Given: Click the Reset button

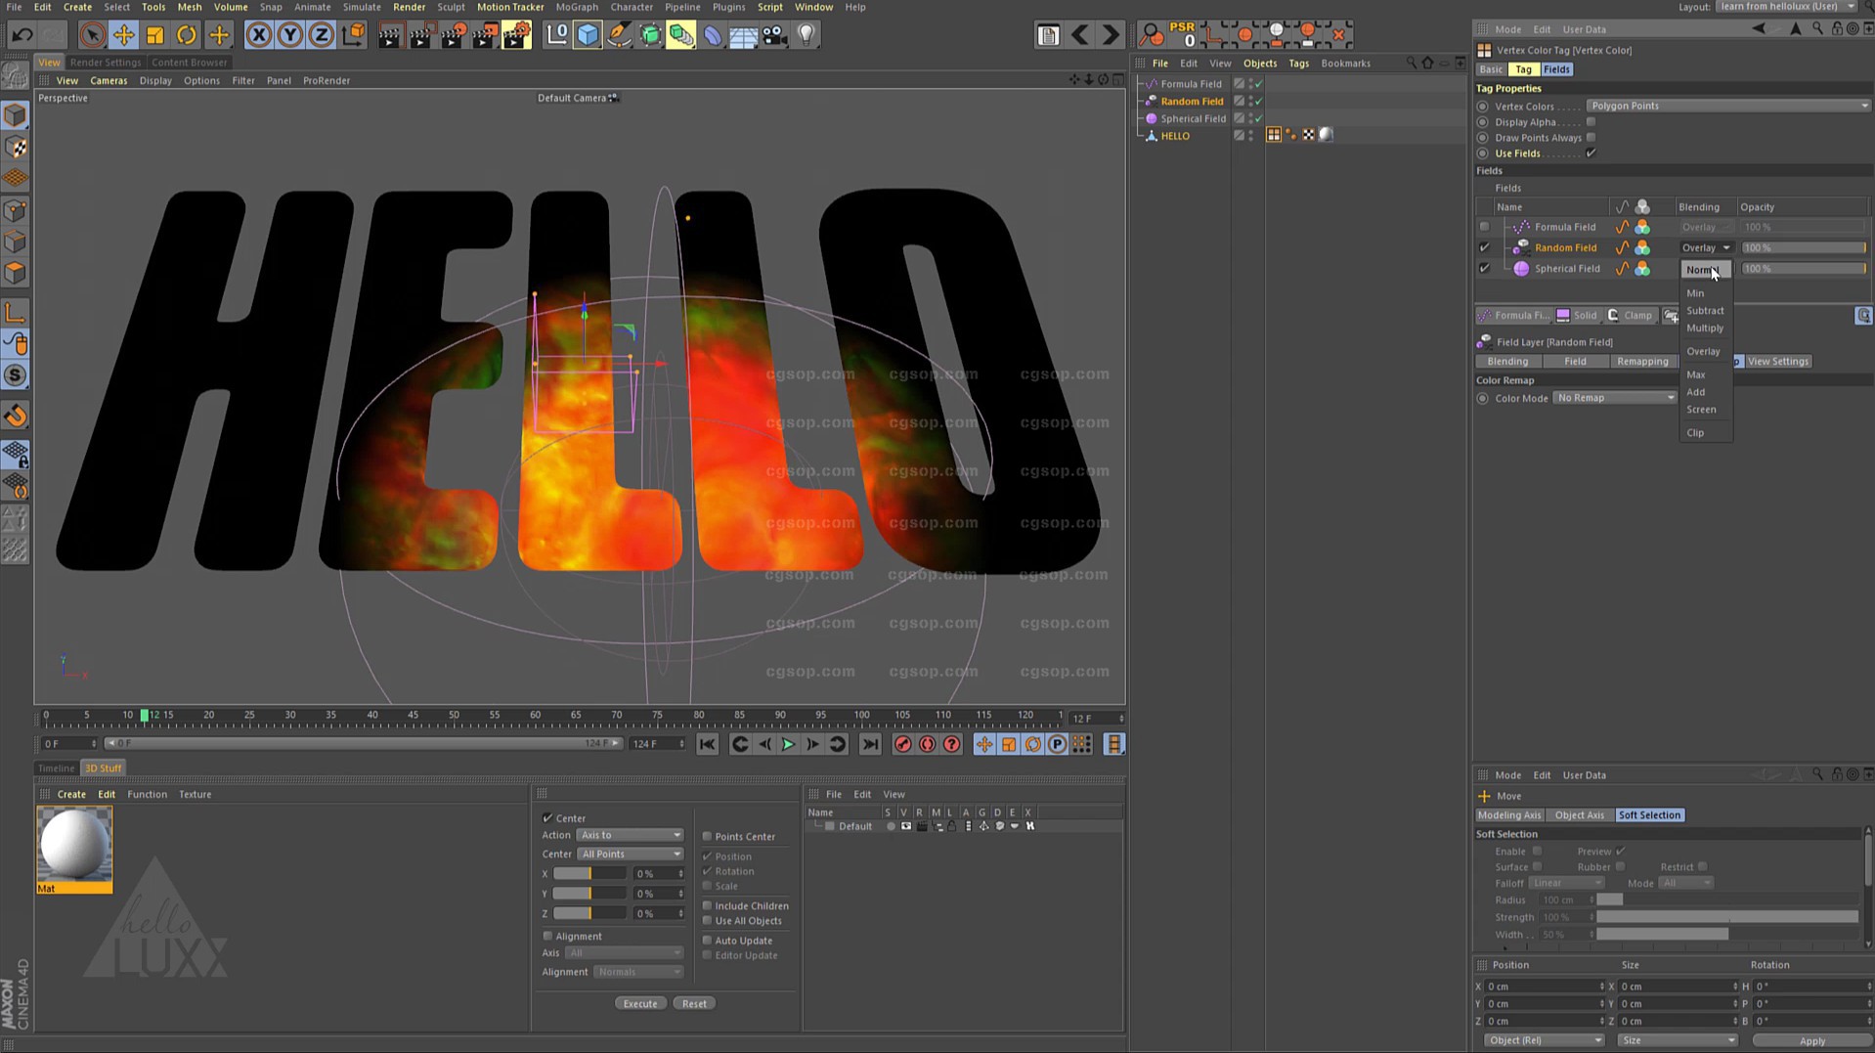Looking at the screenshot, I should [694, 1004].
